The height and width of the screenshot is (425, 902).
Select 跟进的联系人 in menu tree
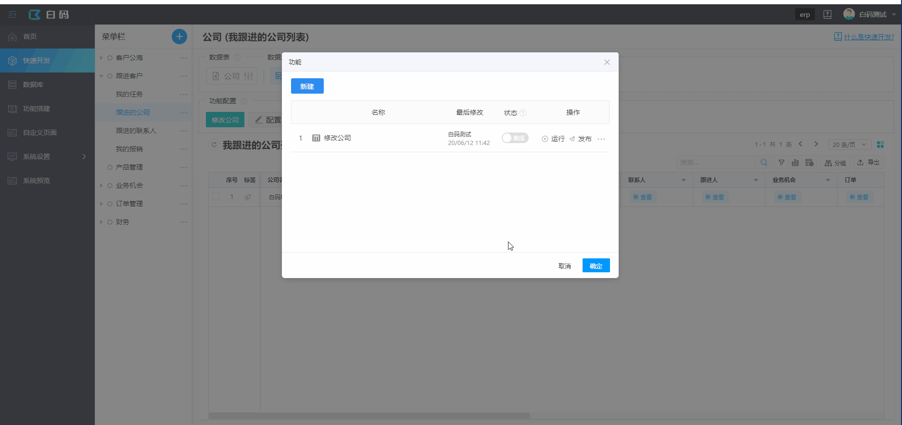[x=136, y=131]
